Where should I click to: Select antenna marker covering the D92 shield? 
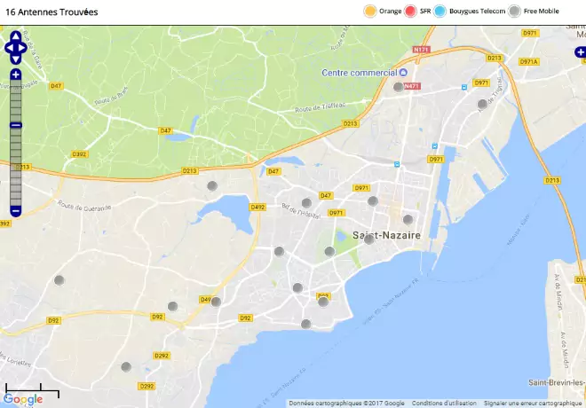point(323,302)
